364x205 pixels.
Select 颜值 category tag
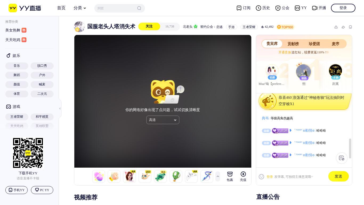(17, 84)
